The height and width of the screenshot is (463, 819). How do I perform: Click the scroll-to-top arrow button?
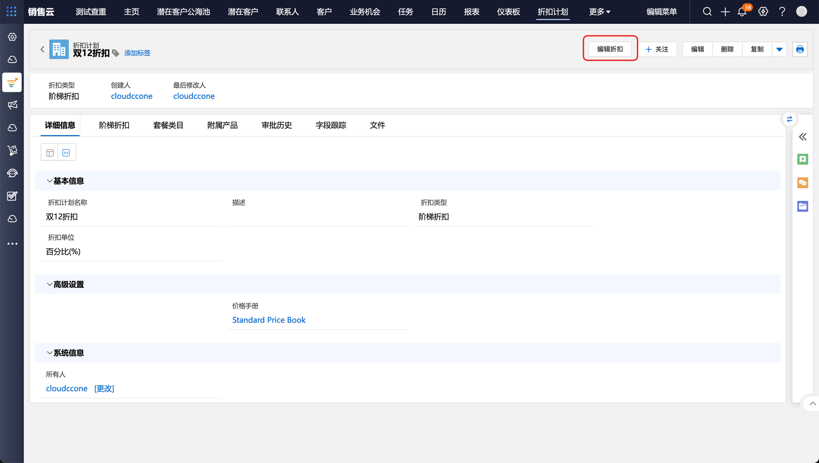812,404
